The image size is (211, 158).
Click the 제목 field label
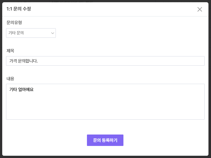pos(10,51)
